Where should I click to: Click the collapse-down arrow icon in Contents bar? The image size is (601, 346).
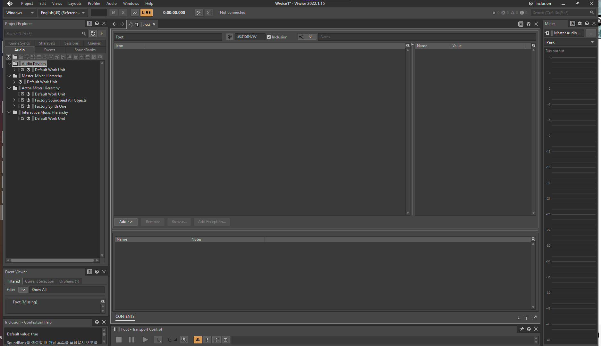coord(519,318)
